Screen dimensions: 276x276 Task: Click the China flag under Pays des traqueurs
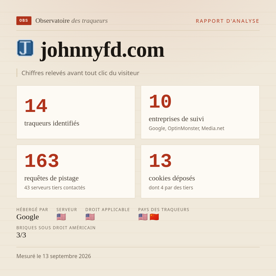[x=154, y=217]
